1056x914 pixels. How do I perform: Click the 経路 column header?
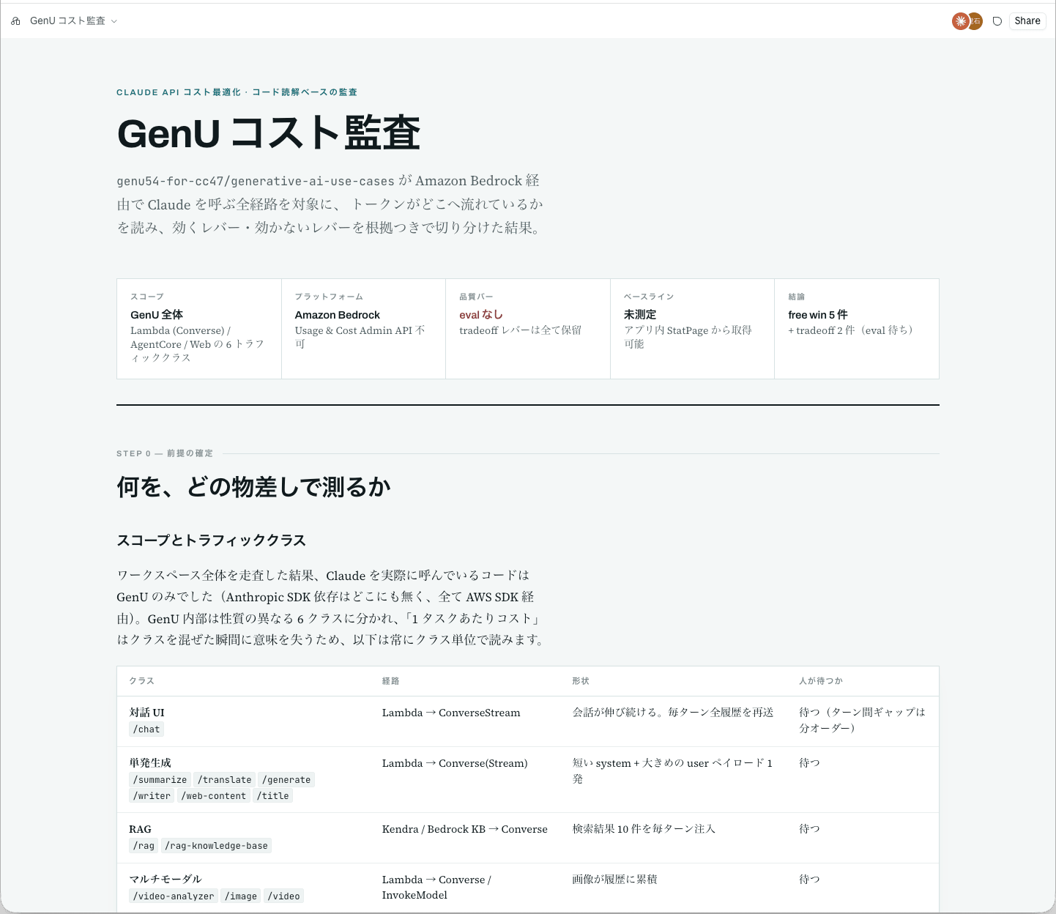(x=391, y=681)
